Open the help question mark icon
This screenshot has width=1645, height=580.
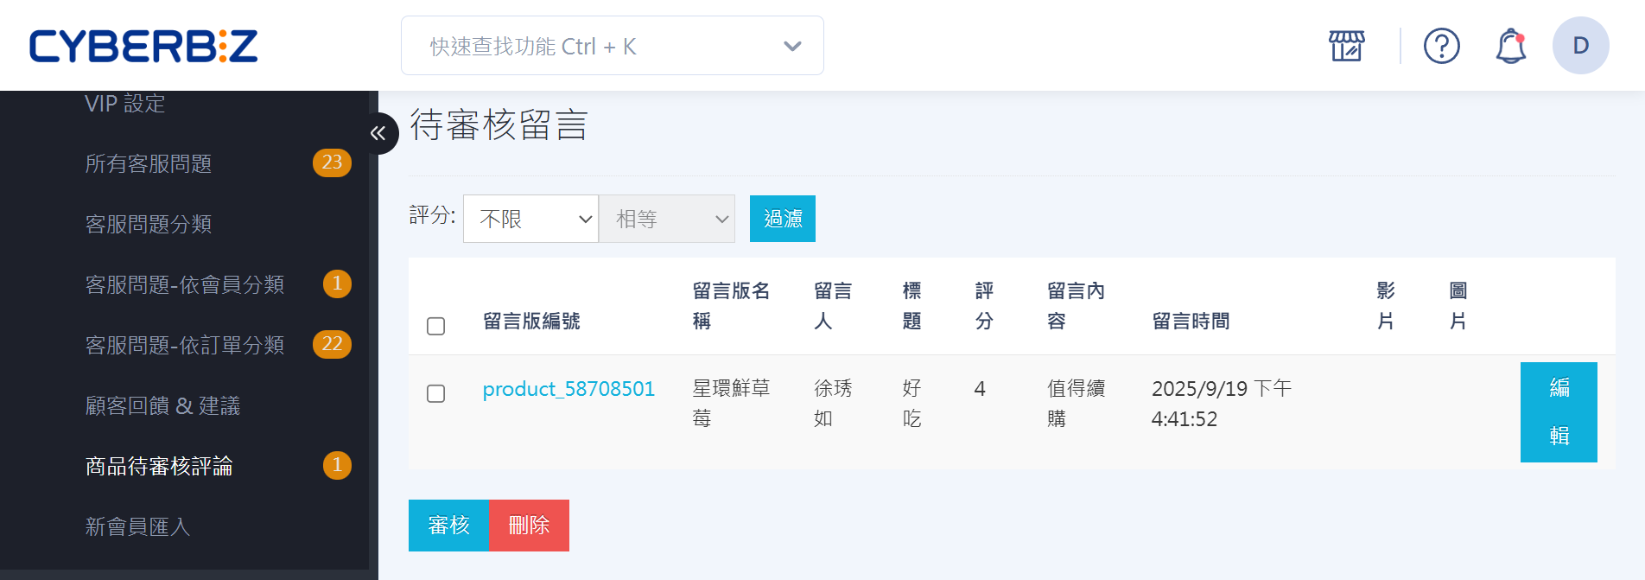(1441, 46)
